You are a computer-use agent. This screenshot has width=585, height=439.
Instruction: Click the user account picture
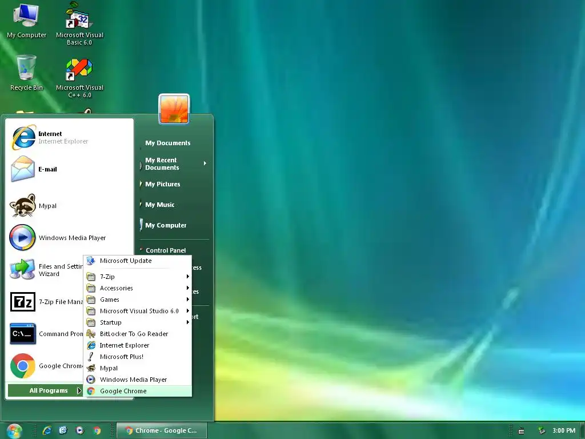[x=174, y=109]
